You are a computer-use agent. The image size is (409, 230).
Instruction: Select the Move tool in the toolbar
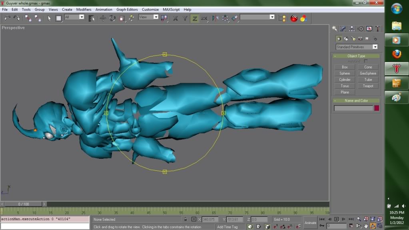[x=103, y=18]
